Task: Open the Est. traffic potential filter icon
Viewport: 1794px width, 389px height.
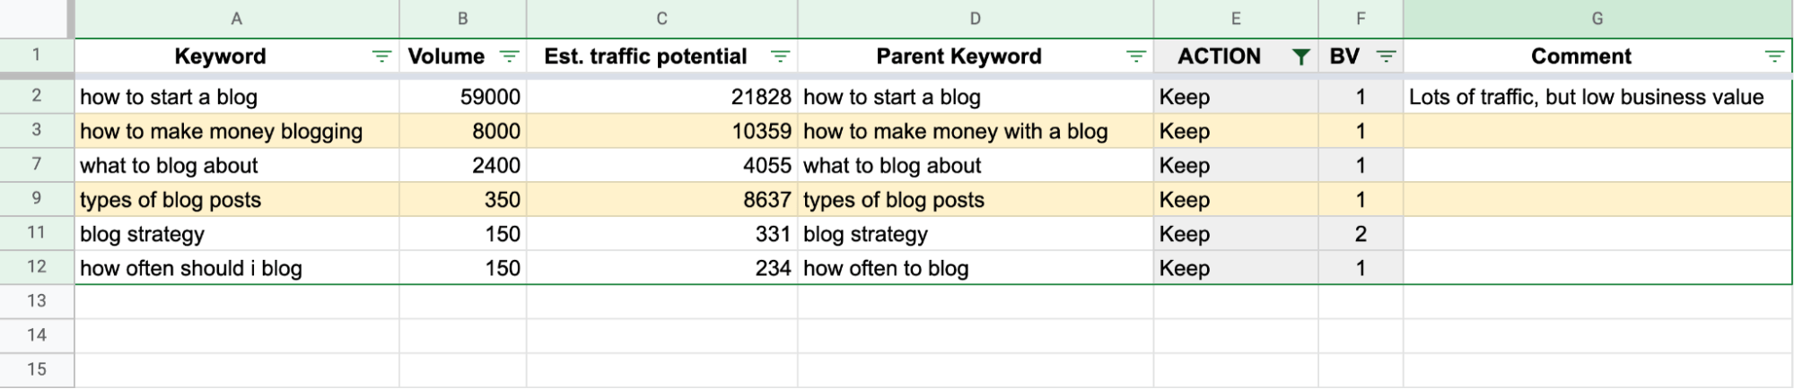Action: [x=780, y=57]
